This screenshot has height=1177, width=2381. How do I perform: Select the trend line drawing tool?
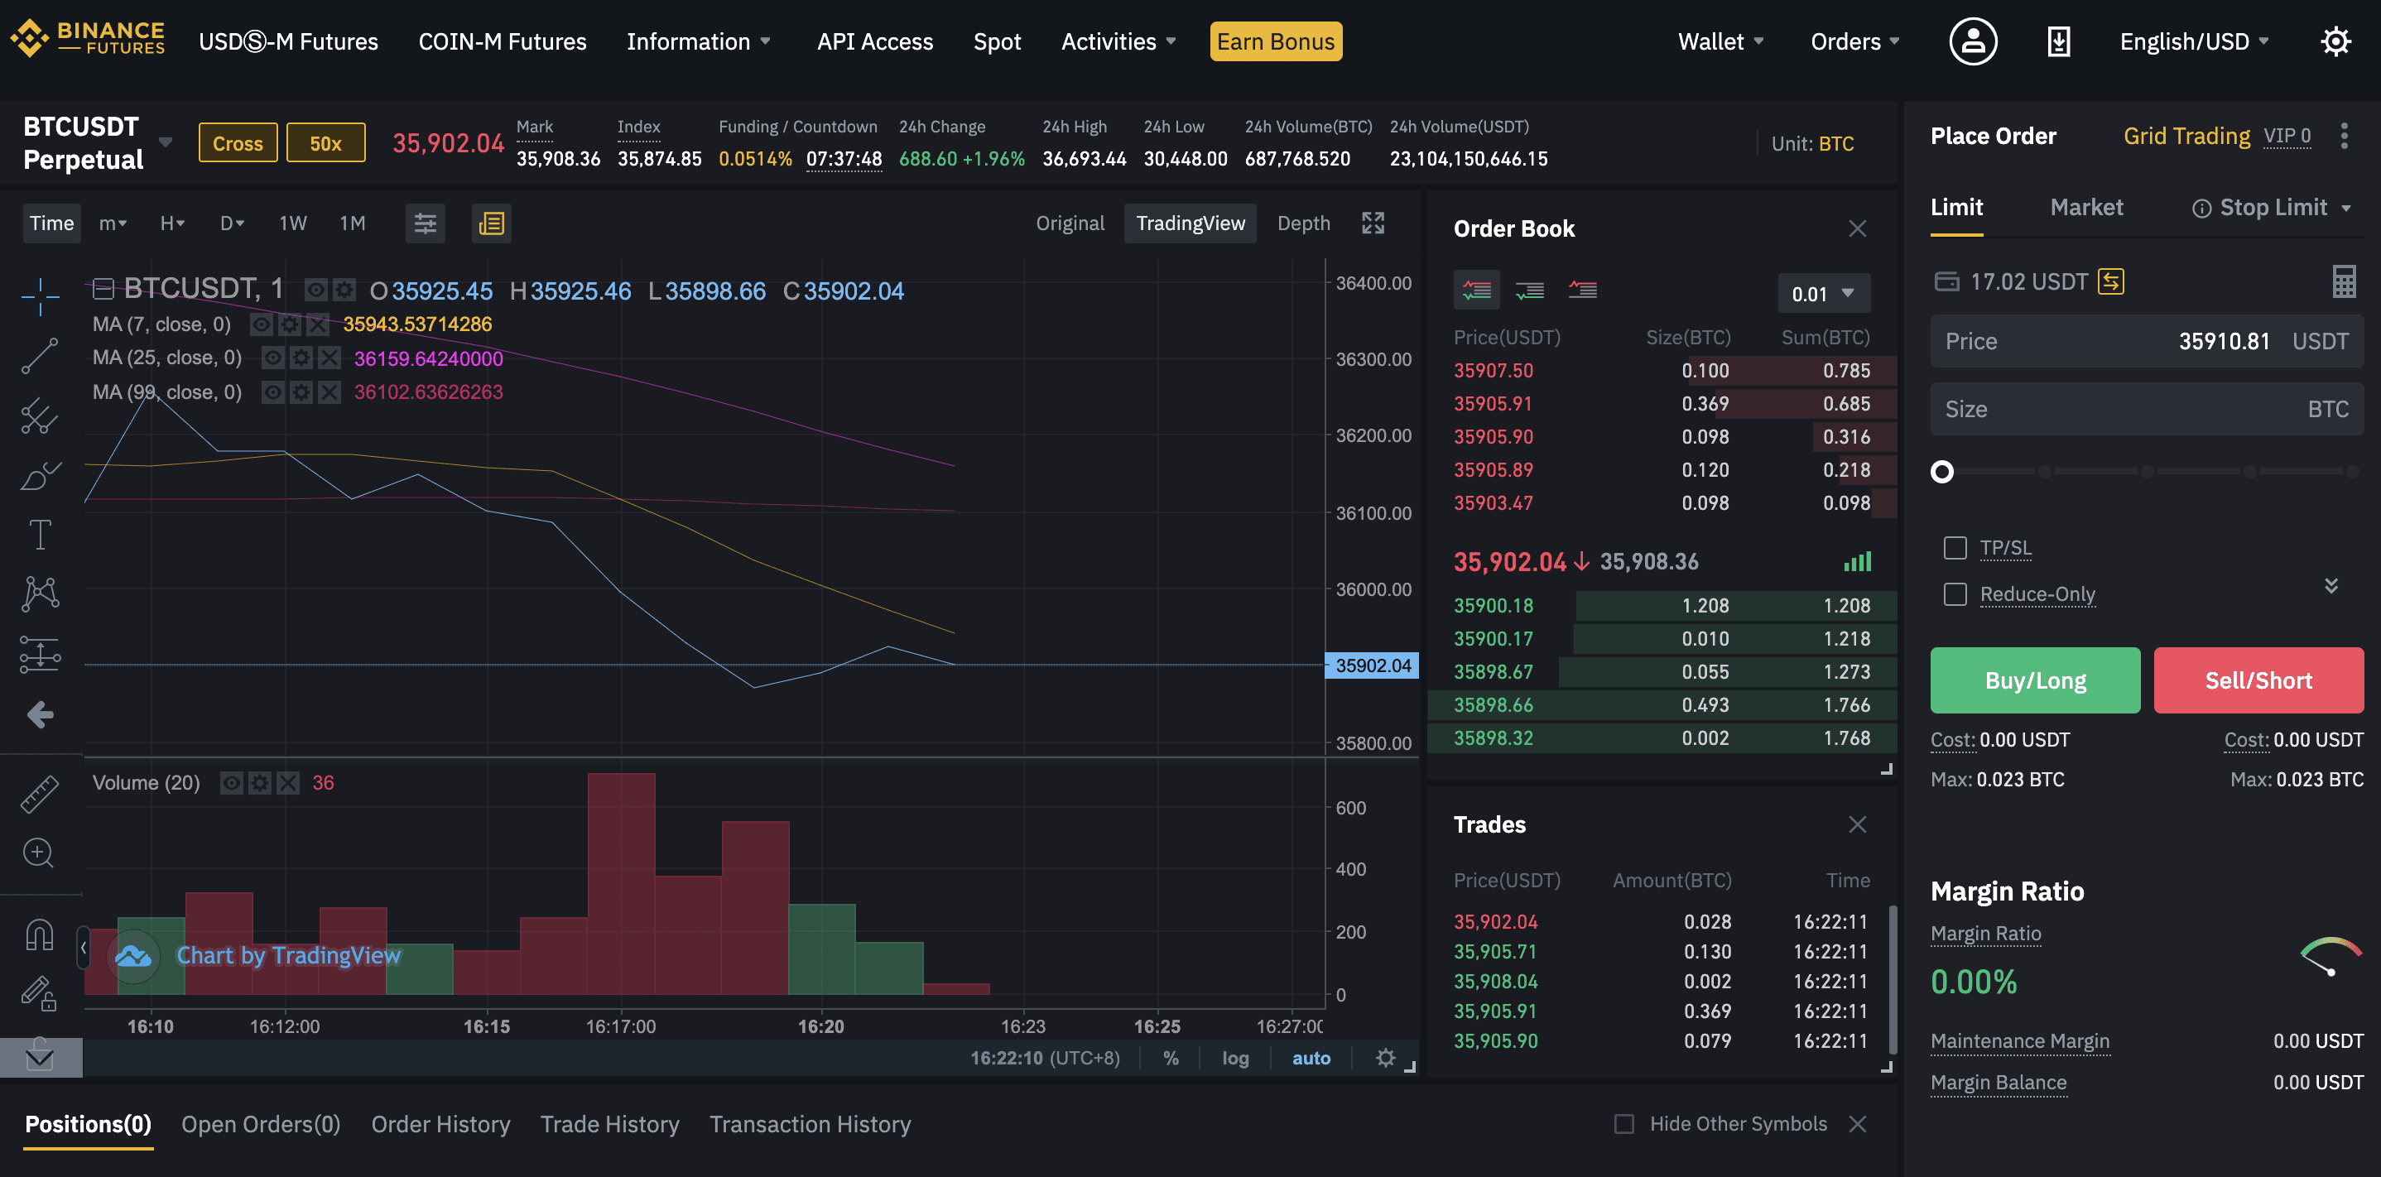[40, 356]
